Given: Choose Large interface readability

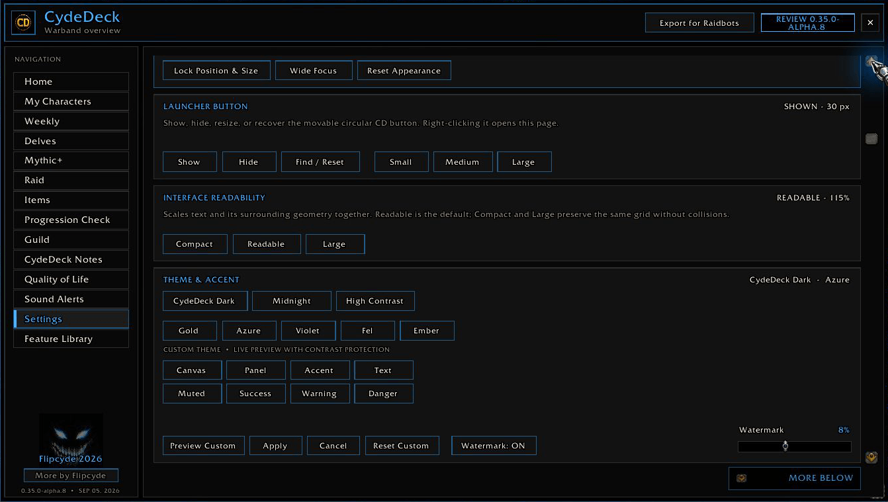Looking at the screenshot, I should tap(334, 244).
